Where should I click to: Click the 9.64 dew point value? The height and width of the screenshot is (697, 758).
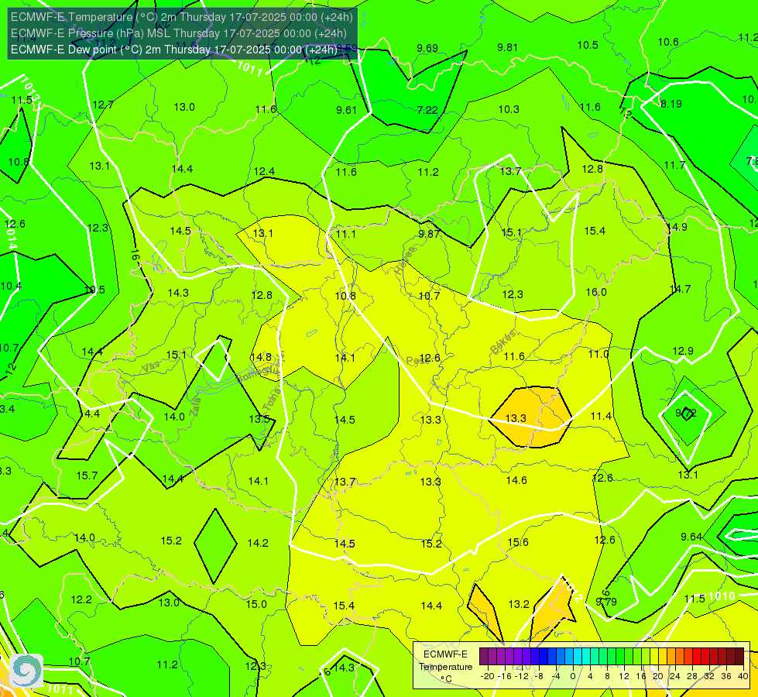tap(691, 537)
